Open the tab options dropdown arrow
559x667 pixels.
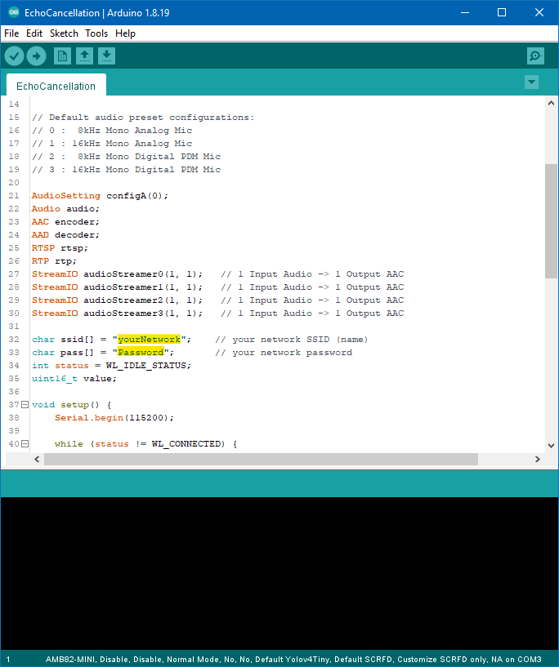tap(531, 82)
